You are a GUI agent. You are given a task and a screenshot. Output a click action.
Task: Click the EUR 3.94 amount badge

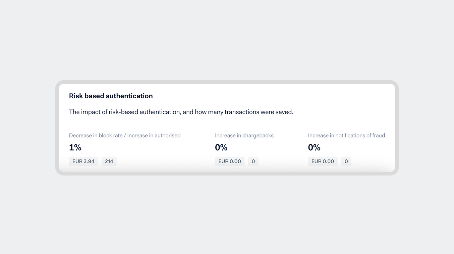(x=83, y=161)
